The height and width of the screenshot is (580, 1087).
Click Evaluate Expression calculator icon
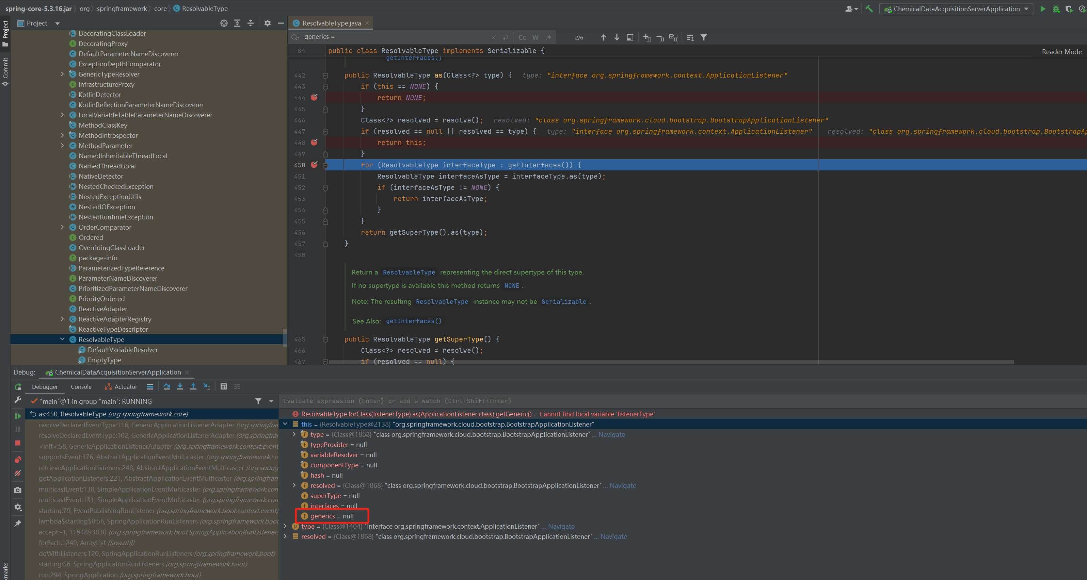[x=224, y=386]
